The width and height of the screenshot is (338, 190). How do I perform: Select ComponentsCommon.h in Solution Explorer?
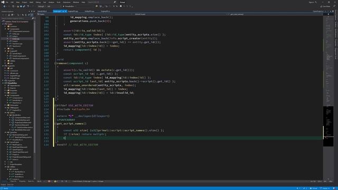[x=21, y=32]
